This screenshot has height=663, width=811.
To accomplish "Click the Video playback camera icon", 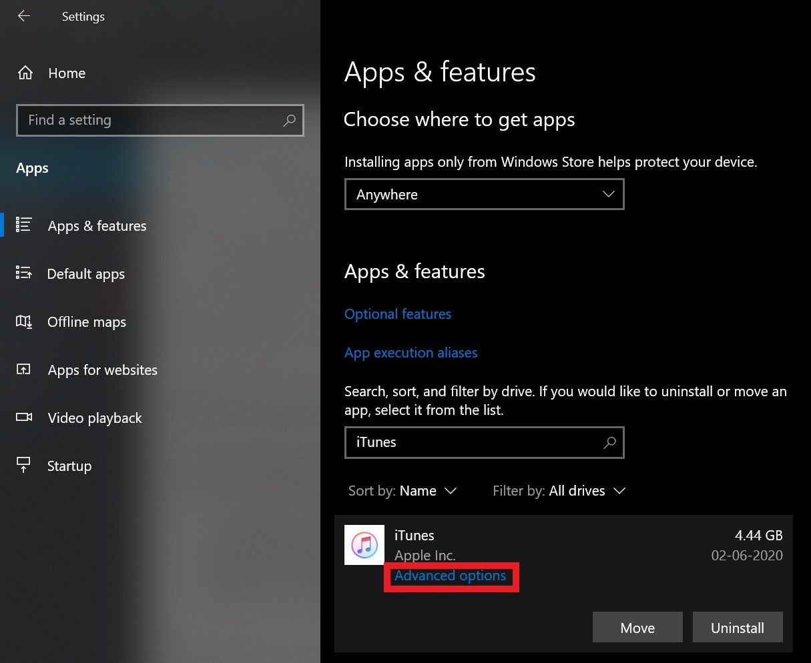I will click(24, 418).
